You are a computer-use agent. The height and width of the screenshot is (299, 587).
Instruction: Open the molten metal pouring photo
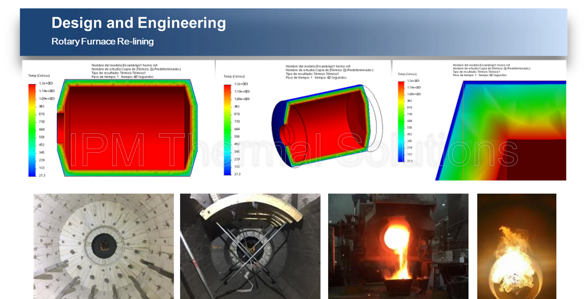(x=398, y=246)
